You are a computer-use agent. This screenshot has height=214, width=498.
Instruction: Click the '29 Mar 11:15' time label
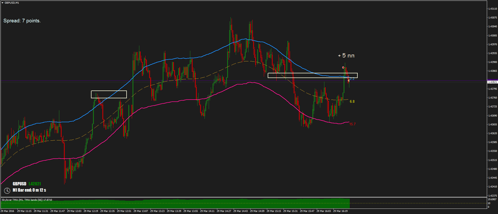click(x=24, y=211)
